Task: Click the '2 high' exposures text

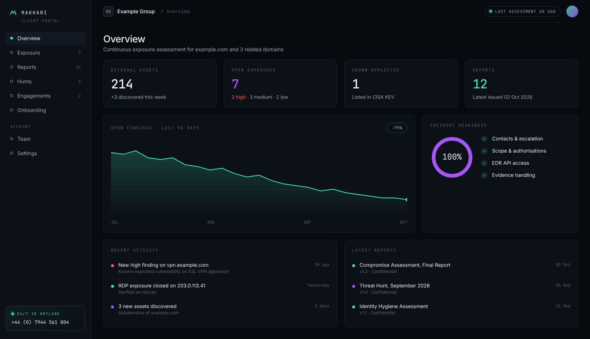Action: point(239,97)
